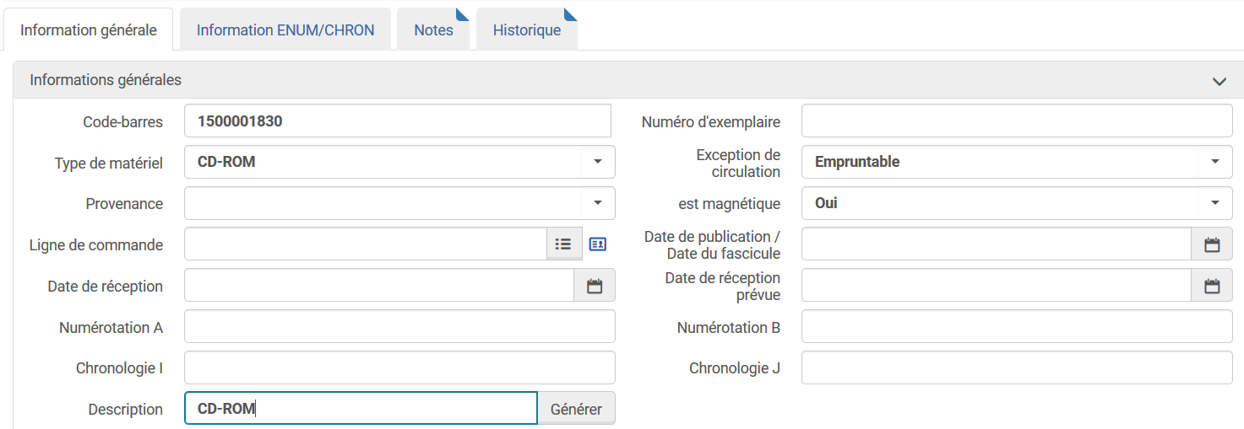Switch to the Information ENUM/CHRON tab
The height and width of the screenshot is (429, 1244).
pos(285,30)
